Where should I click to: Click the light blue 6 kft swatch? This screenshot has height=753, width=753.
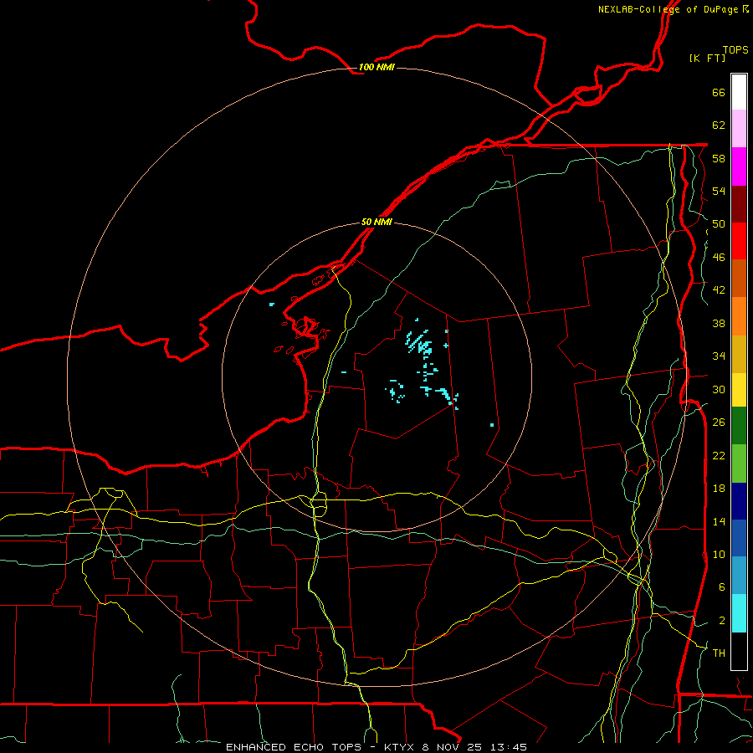(x=739, y=576)
